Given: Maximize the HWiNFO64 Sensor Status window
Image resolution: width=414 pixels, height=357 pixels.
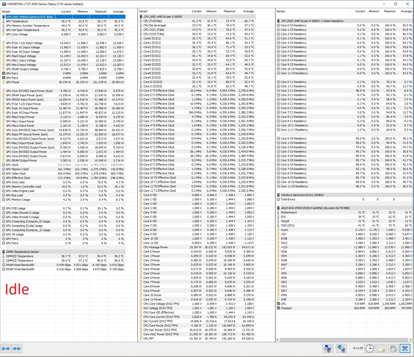Looking at the screenshot, I should tap(396, 4).
